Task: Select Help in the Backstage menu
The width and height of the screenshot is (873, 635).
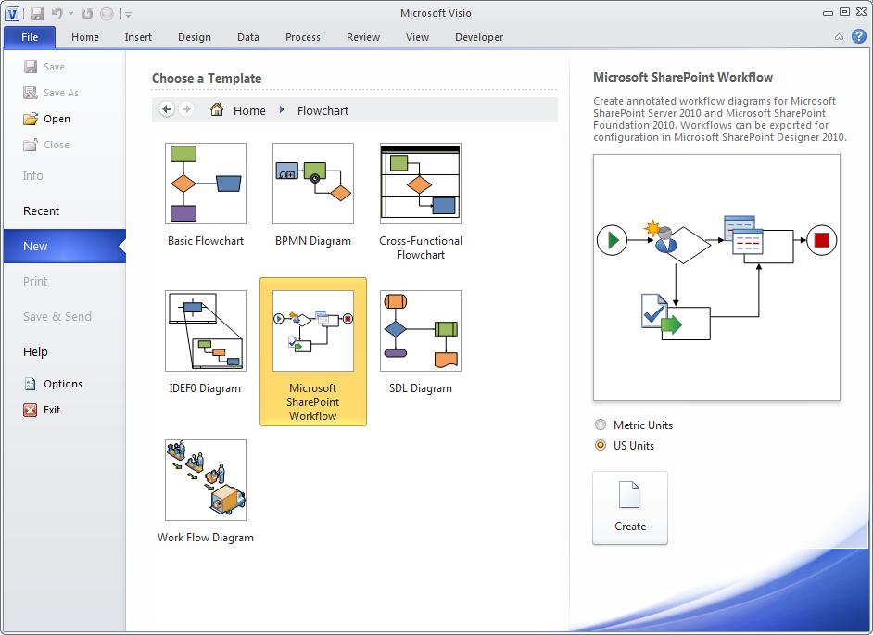Action: pos(35,352)
